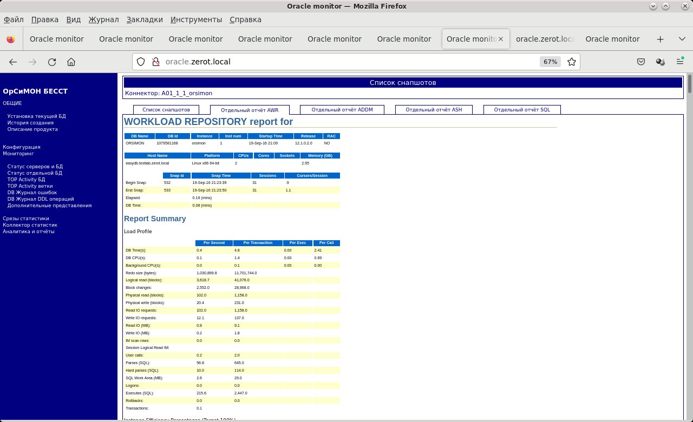Image resolution: width=693 pixels, height=422 pixels.
Task: Go to the browser home page
Action: [x=71, y=62]
